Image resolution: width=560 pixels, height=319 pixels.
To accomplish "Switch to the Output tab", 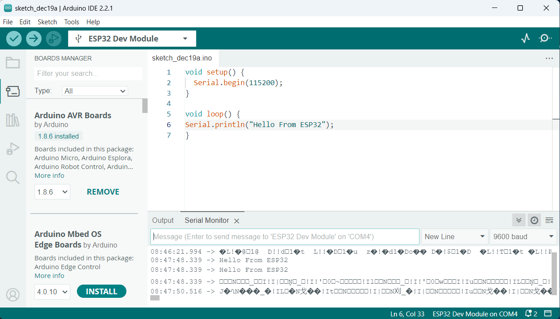I will [x=163, y=220].
